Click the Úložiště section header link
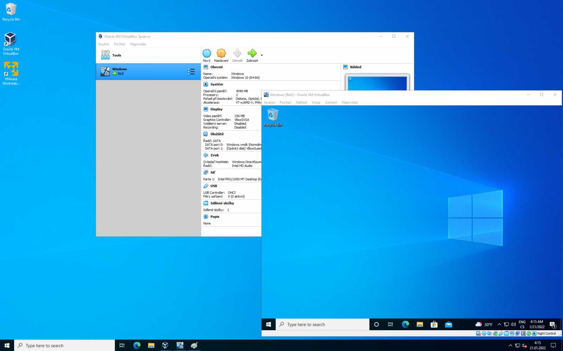563x351 pixels. click(x=217, y=134)
